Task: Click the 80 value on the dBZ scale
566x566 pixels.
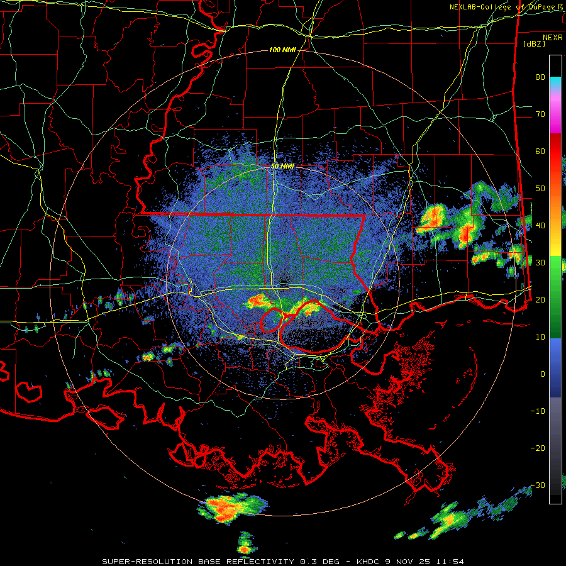Action: pyautogui.click(x=540, y=77)
